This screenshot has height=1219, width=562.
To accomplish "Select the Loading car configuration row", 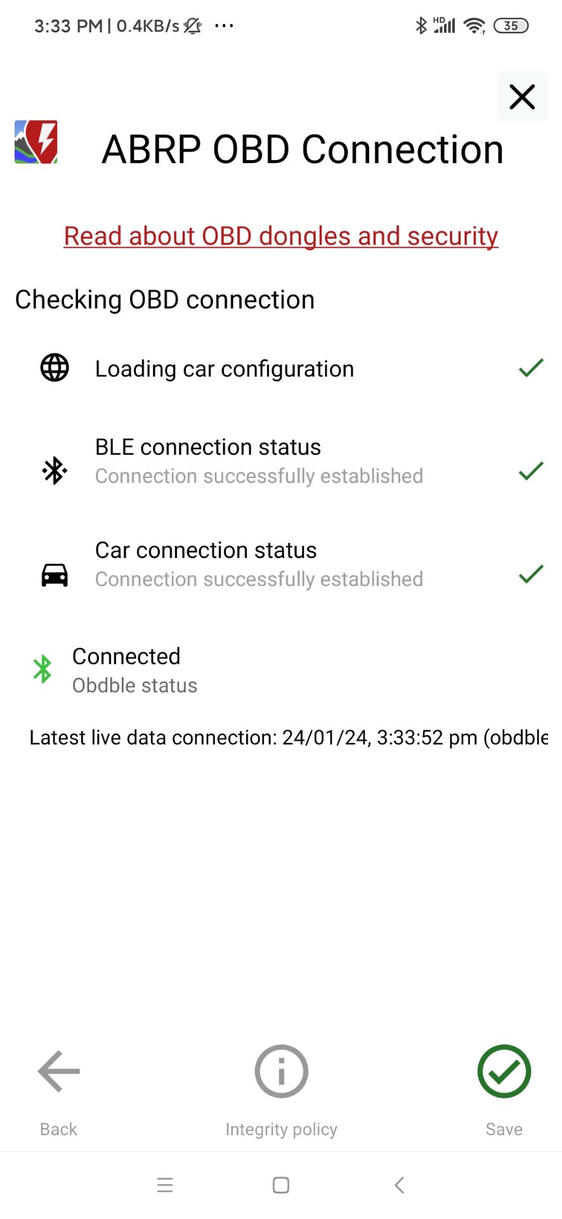I will pos(281,368).
